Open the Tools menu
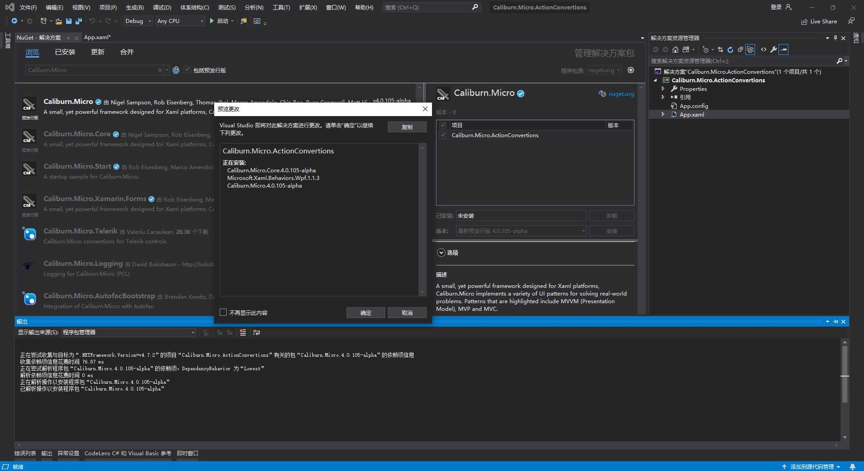 tap(281, 7)
